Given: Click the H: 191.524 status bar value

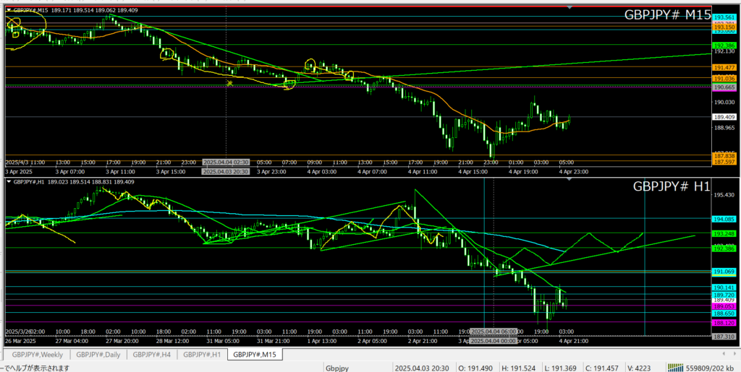Looking at the screenshot, I should tap(518, 367).
